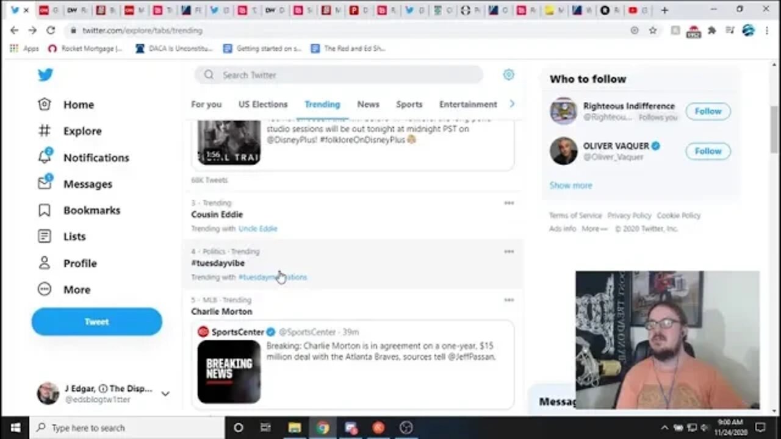Click the Windows Start button
This screenshot has height=439, width=781.
pyautogui.click(x=15, y=428)
